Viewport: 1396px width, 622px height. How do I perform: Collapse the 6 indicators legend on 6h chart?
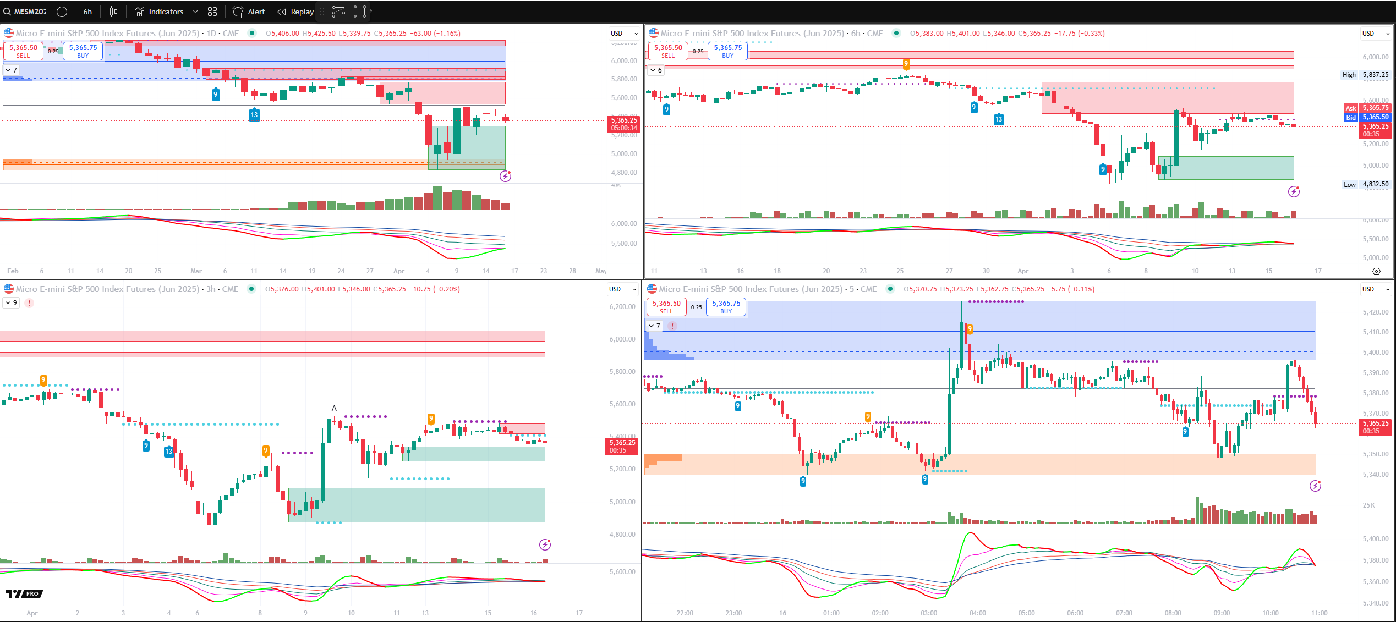coord(656,70)
